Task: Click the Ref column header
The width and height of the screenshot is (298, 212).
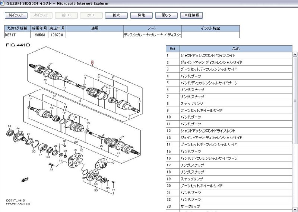Action: (172, 48)
